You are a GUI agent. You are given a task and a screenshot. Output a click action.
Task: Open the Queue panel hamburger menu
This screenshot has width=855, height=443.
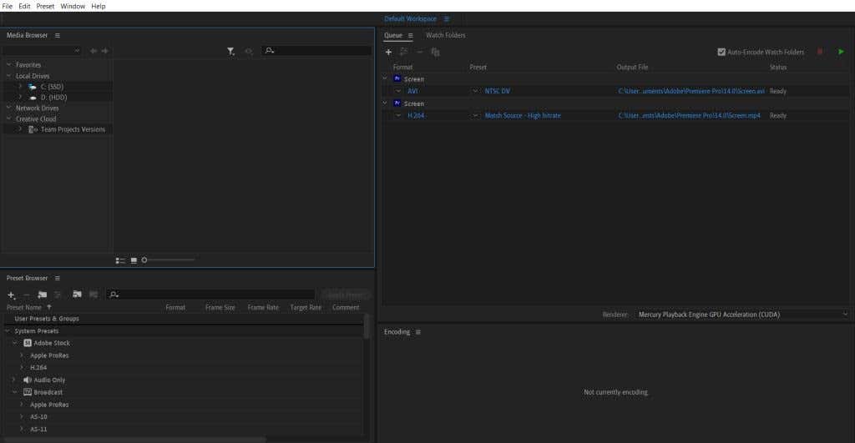(411, 35)
